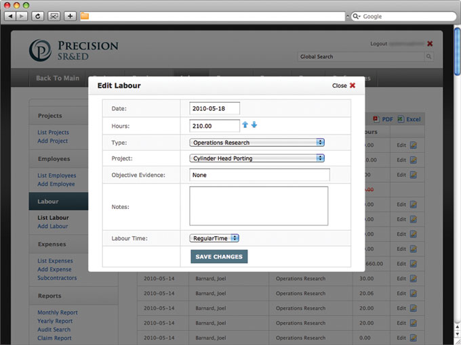
Task: Open the Add Expense link
Action: tap(54, 269)
